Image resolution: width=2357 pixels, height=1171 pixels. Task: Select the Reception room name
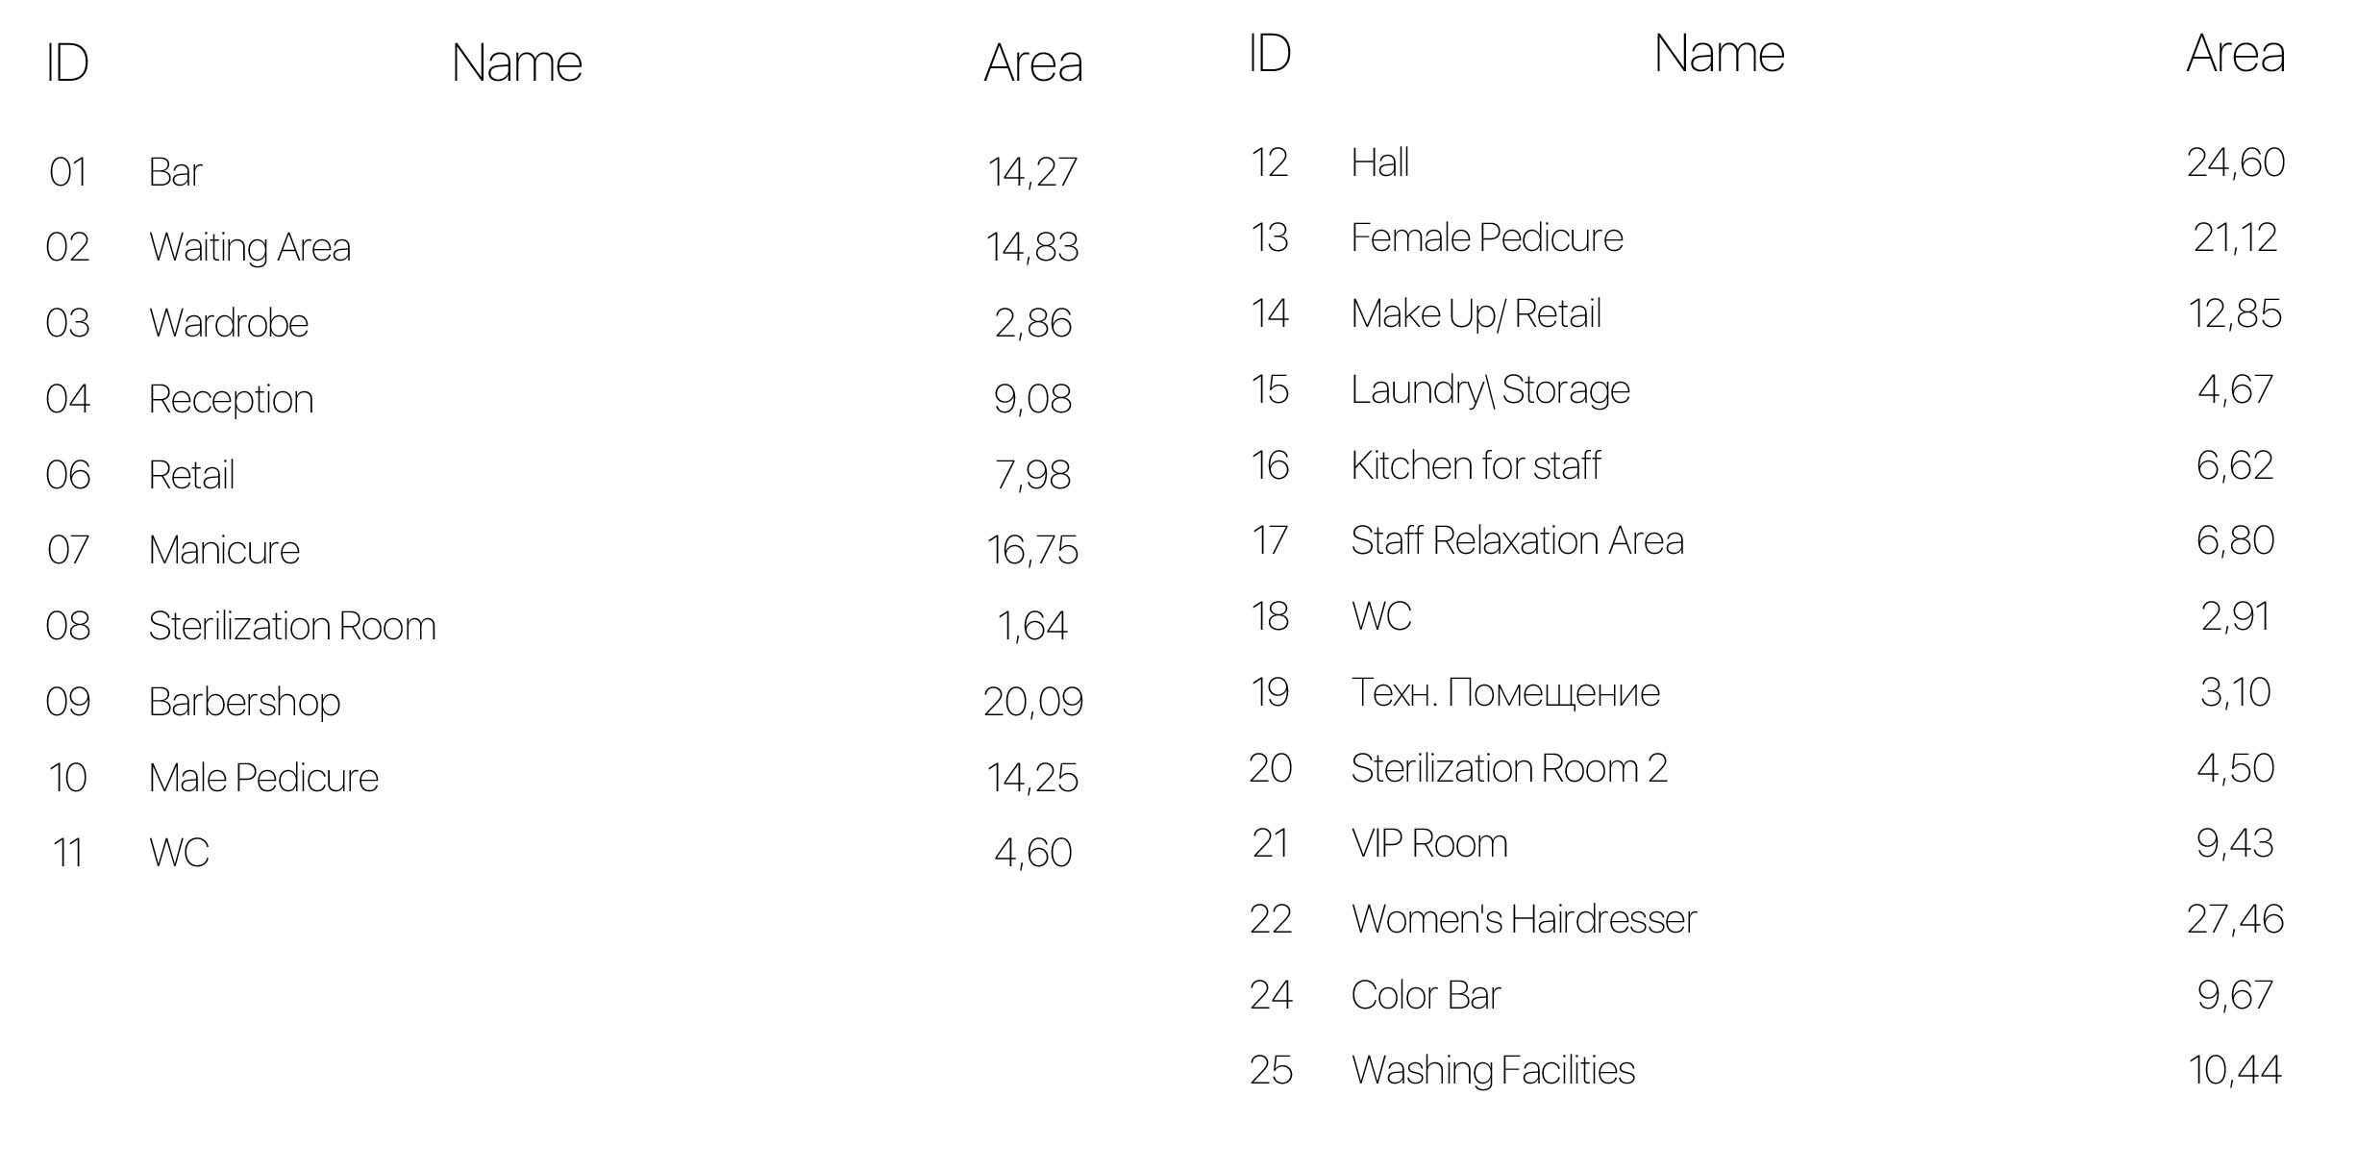click(231, 399)
